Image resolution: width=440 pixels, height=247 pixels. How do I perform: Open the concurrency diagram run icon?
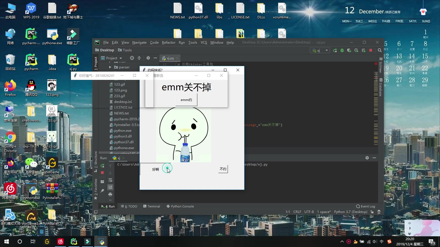(364, 50)
